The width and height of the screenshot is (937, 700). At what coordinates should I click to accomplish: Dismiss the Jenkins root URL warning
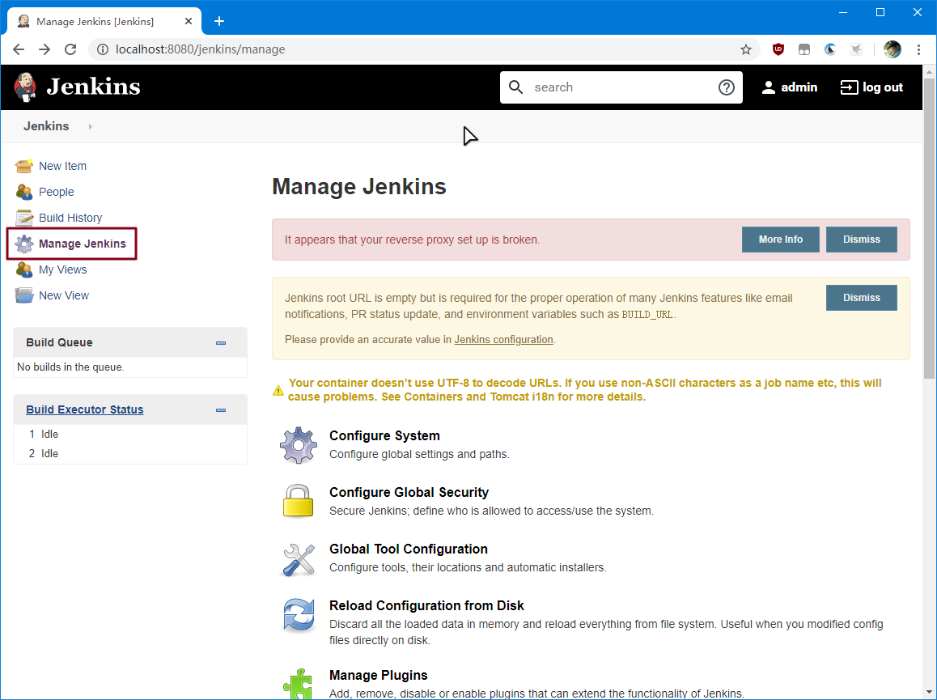861,298
